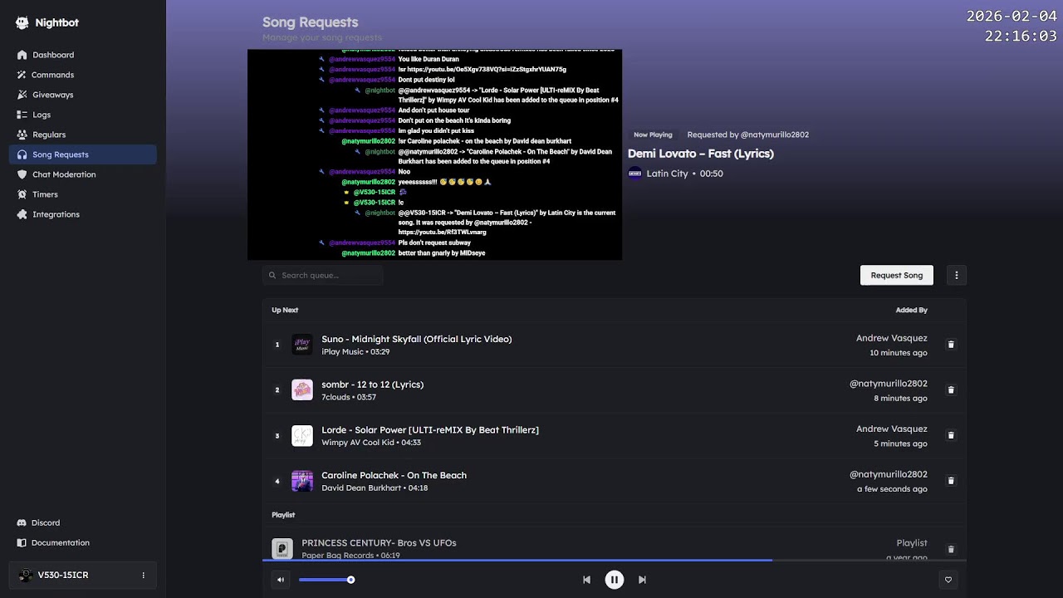Click the heart favorite icon
Screen dimensions: 1063x598
click(x=948, y=580)
